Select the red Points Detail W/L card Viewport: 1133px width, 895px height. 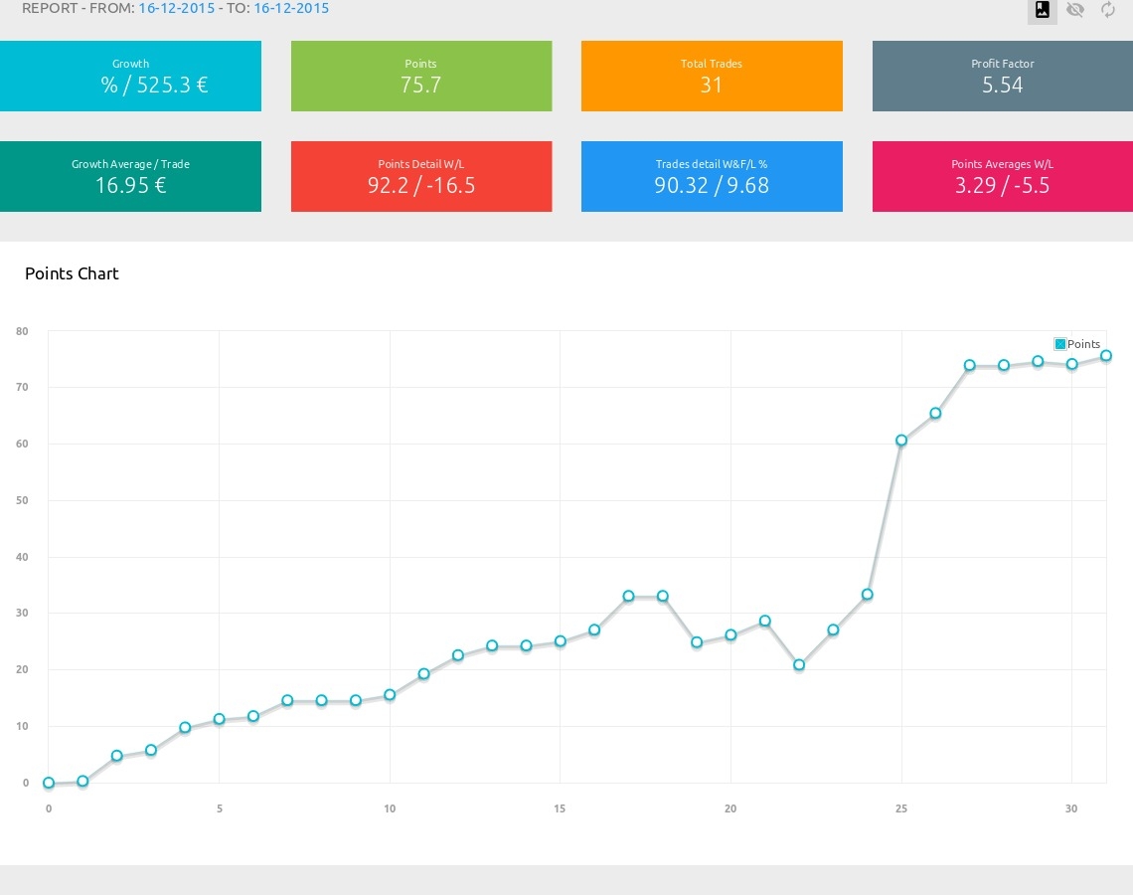(421, 176)
